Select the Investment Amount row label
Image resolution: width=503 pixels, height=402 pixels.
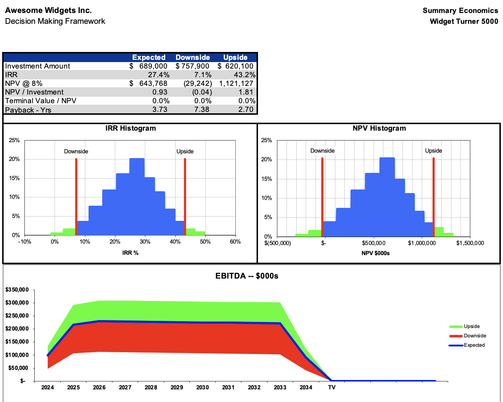pyautogui.click(x=38, y=66)
